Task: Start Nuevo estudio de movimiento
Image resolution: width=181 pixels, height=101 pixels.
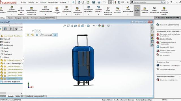Action: tap(108, 11)
